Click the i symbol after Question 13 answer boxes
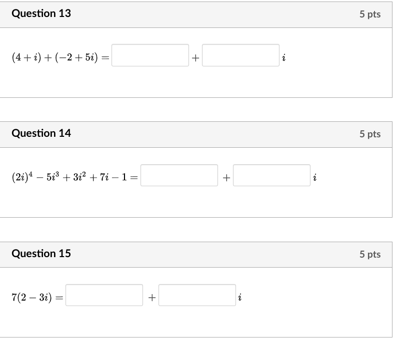The width and height of the screenshot is (409, 340). [x=283, y=57]
